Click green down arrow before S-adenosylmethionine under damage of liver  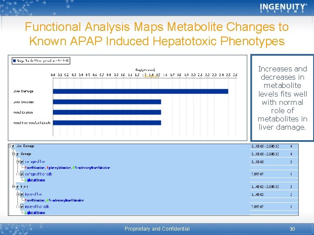point(74,168)
